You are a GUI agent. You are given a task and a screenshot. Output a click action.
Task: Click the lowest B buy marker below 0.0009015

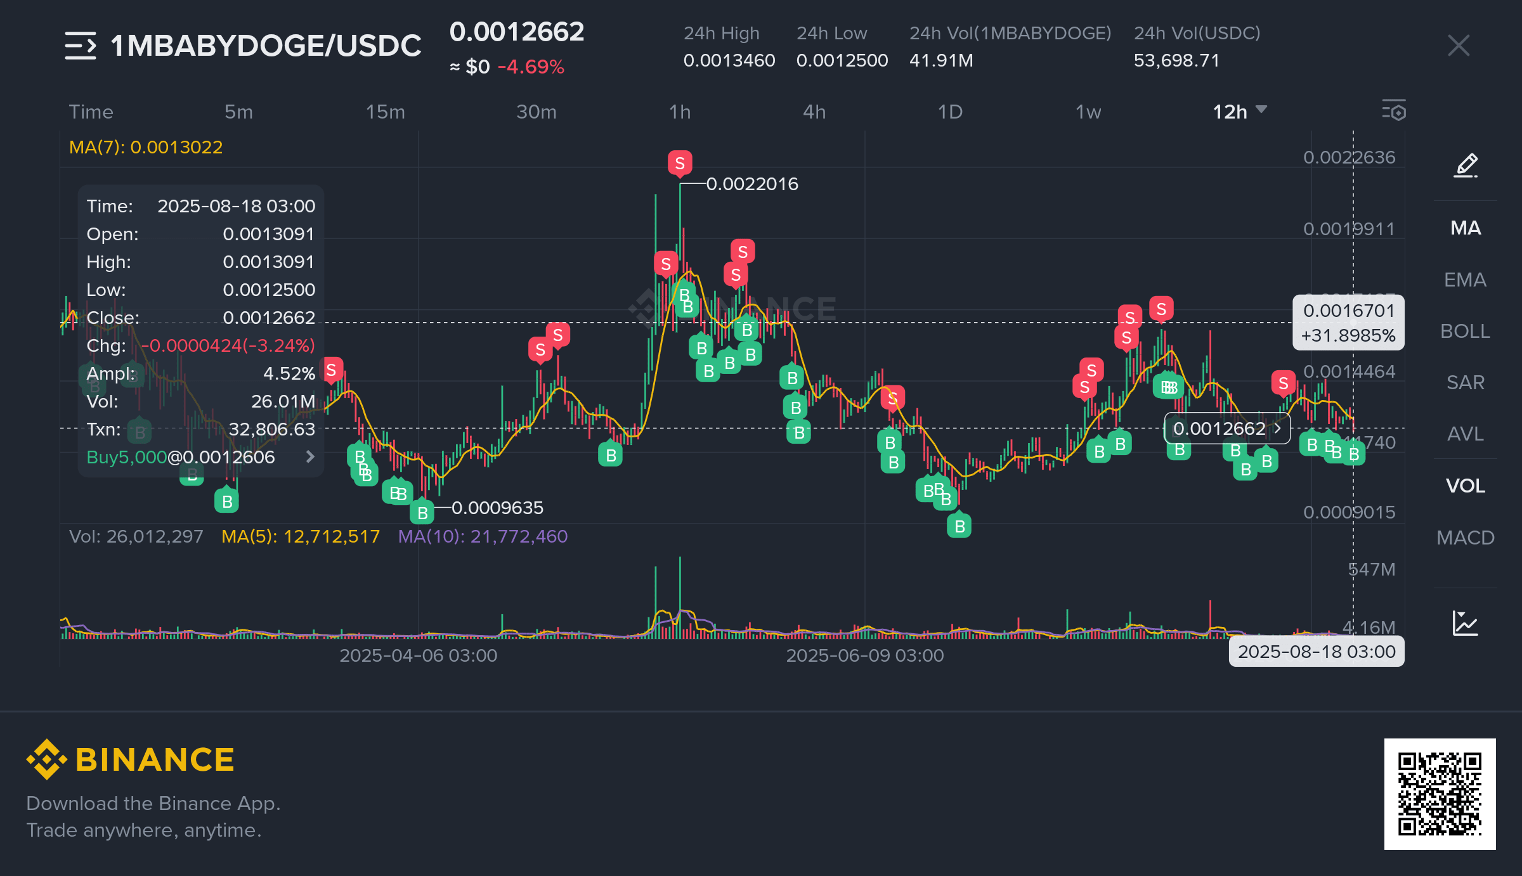coord(959,526)
